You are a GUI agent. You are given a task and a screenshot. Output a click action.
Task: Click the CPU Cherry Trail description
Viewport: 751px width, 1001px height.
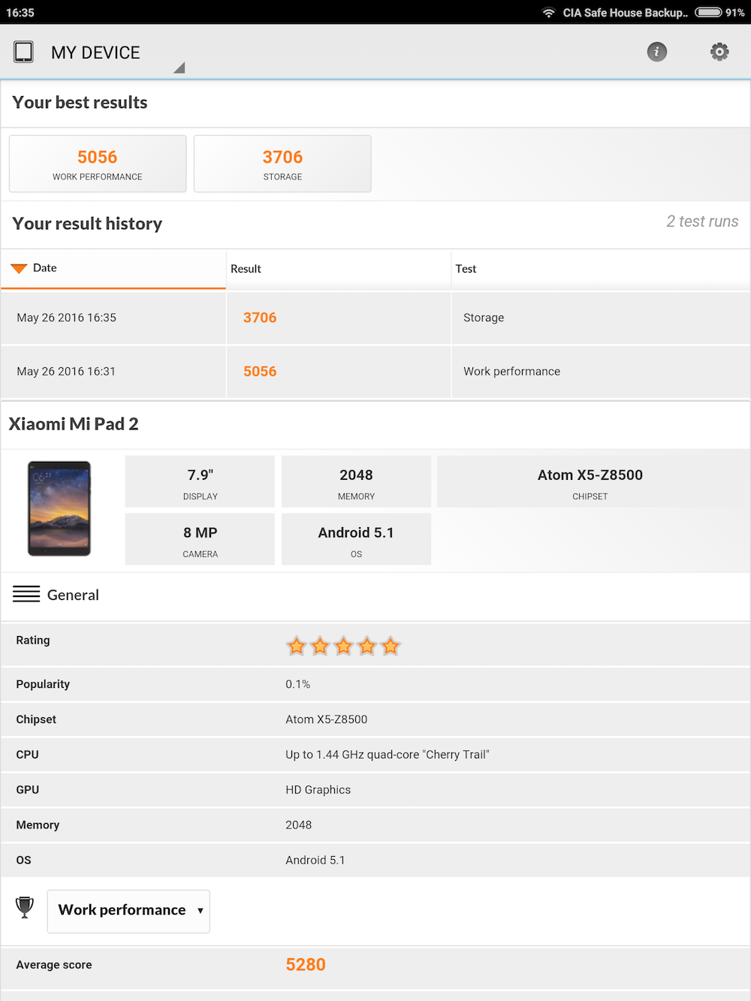click(388, 755)
